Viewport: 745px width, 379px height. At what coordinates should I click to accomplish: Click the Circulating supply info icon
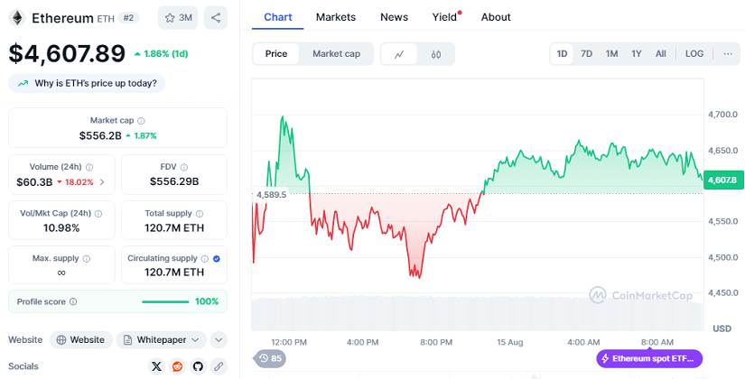coord(205,259)
